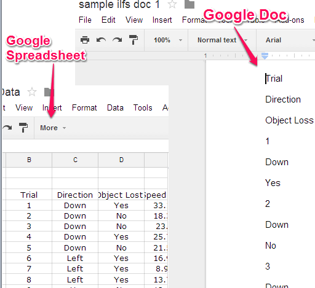This screenshot has width=315, height=288.
Task: Click the sample ilfs doc 1 title
Action: click(119, 4)
